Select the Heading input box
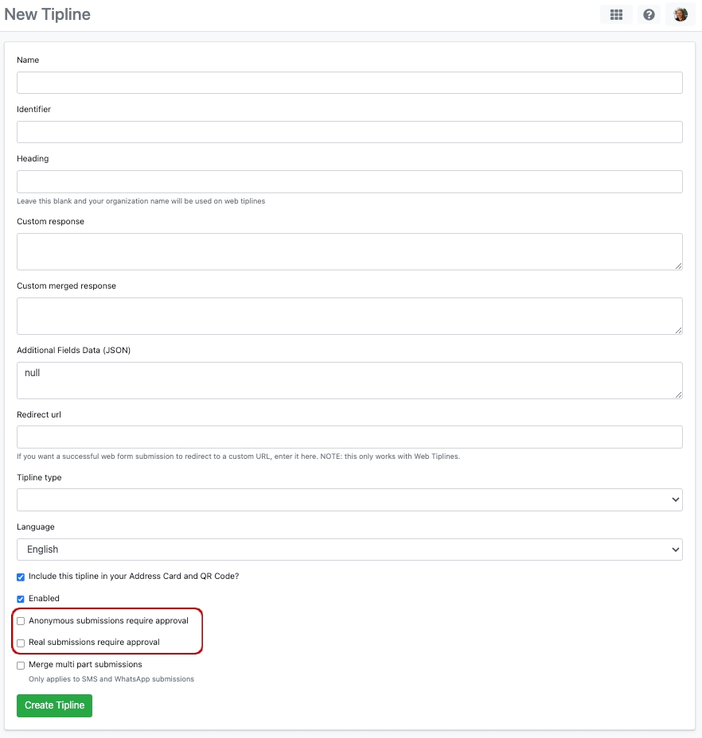This screenshot has height=738, width=702. point(349,181)
